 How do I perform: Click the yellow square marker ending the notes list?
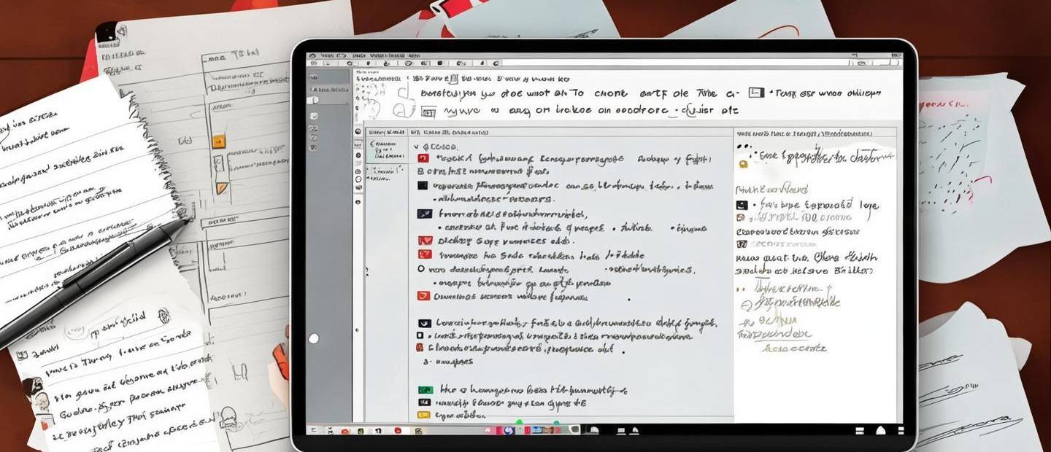[x=423, y=415]
